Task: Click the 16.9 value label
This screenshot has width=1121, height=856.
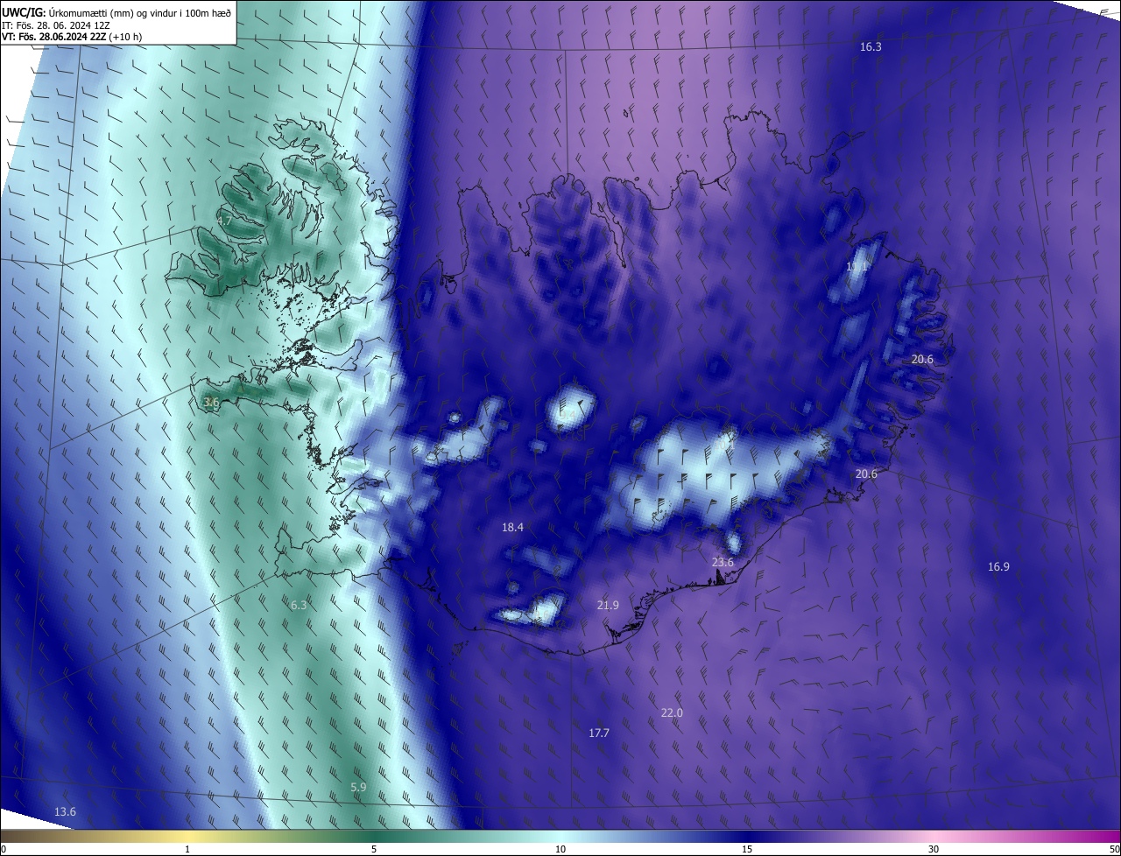Action: pos(998,567)
